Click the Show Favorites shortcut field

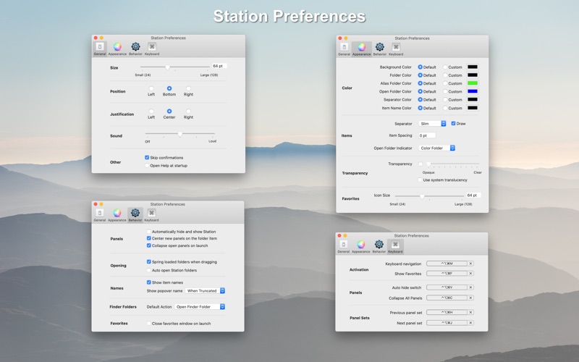pos(447,274)
